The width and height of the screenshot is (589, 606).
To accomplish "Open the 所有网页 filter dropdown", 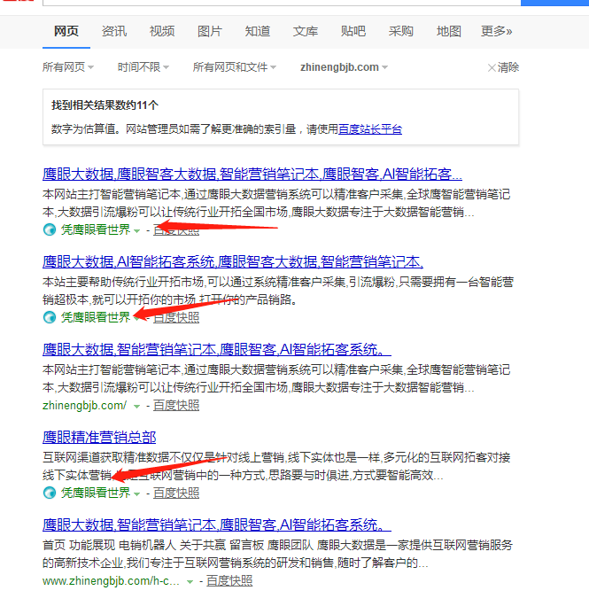I will click(68, 67).
